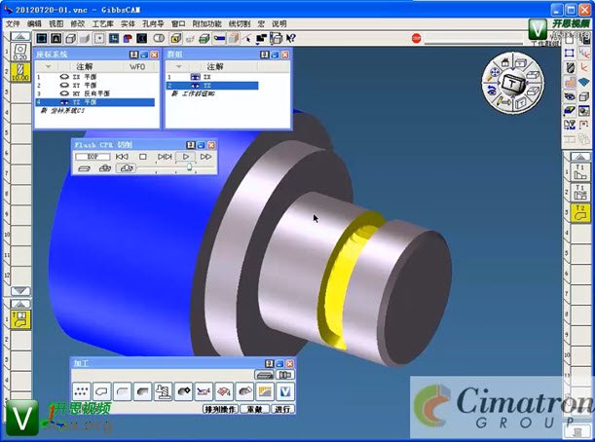The image size is (595, 442).
Task: Select the home view on the view trackball
Action: pyautogui.click(x=505, y=62)
